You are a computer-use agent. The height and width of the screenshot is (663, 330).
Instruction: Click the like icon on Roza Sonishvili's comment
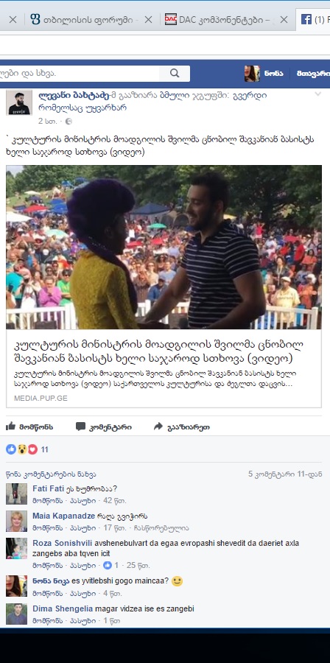click(108, 565)
